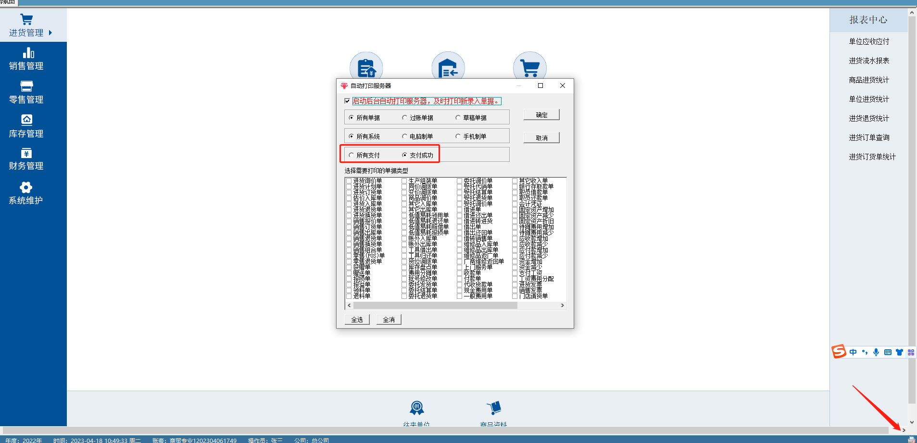
Task: Uncheck 启动后台自动打印服务器 checkbox
Action: (347, 101)
